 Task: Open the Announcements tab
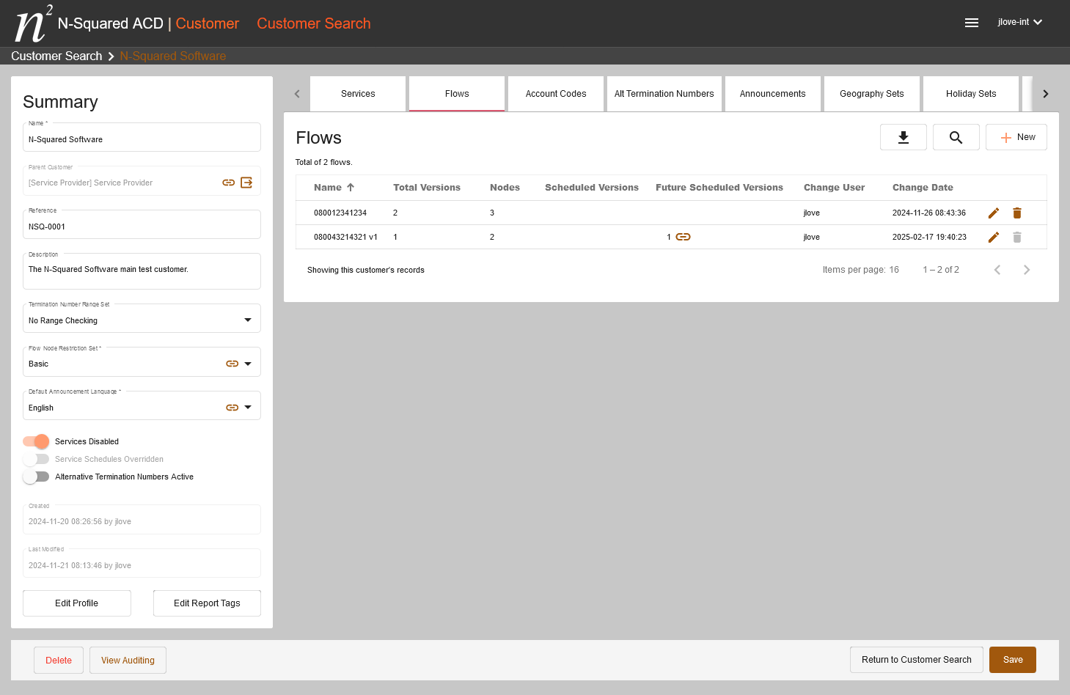coord(772,94)
